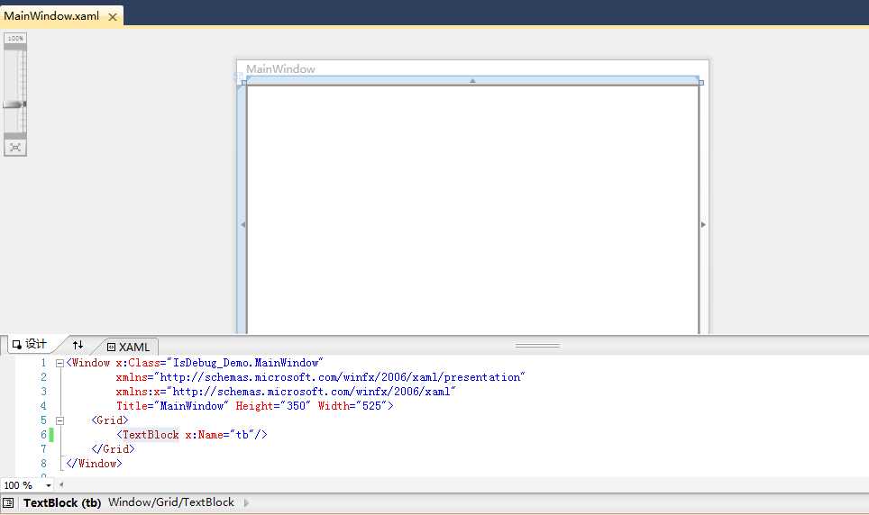
Task: Click line number 6 in the gutter
Action: [43, 435]
